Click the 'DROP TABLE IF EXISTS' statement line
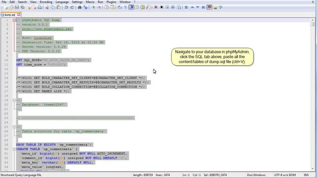This screenshot has width=317, height=178. coord(54,145)
